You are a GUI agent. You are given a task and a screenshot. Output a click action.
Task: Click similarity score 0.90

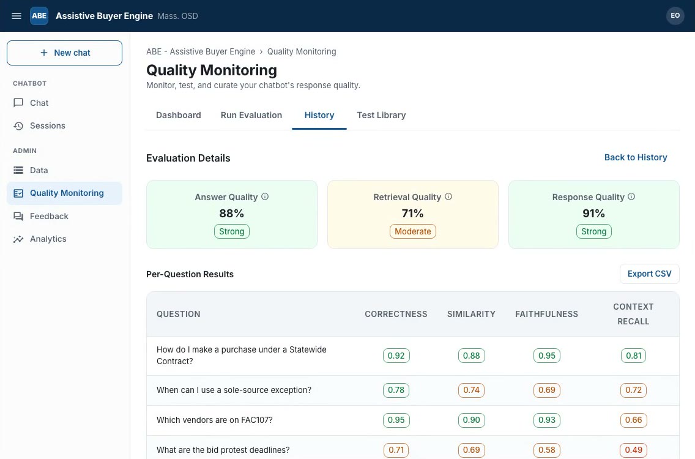click(x=472, y=420)
